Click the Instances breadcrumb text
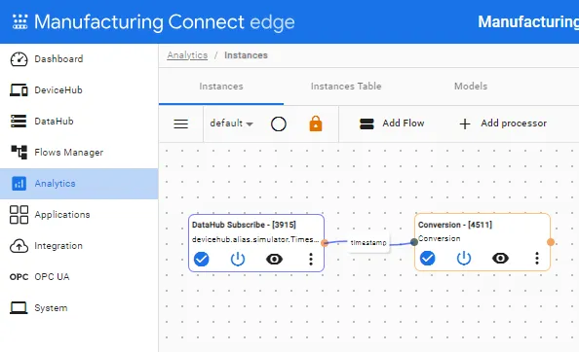The height and width of the screenshot is (352, 579). (246, 55)
